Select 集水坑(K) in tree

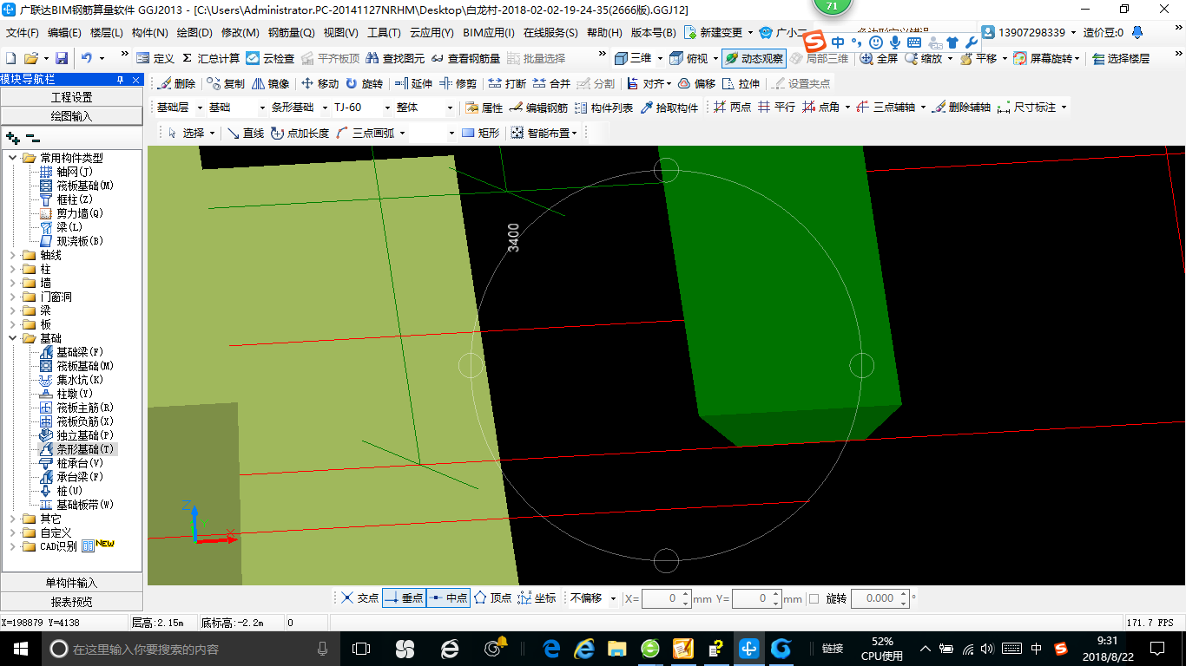click(80, 380)
